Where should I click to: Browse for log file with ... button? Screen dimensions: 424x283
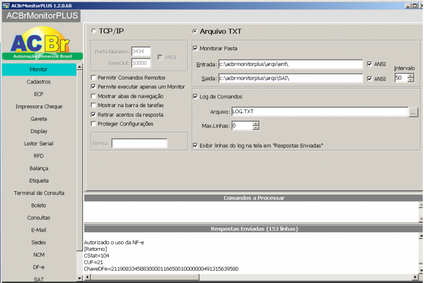pyautogui.click(x=413, y=112)
